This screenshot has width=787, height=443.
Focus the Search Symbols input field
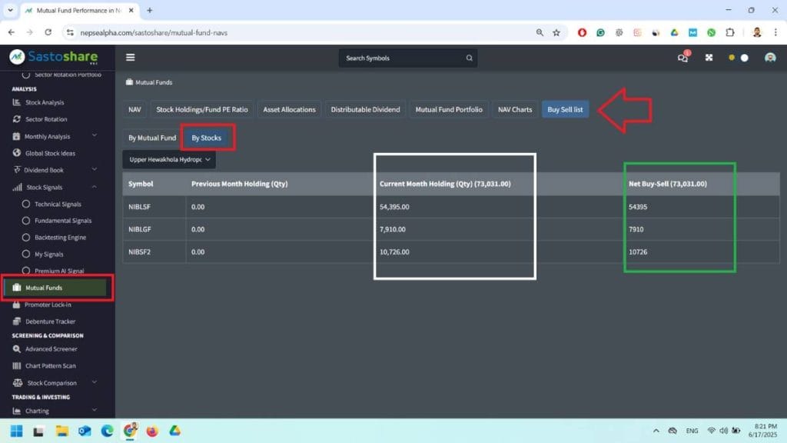click(x=401, y=58)
